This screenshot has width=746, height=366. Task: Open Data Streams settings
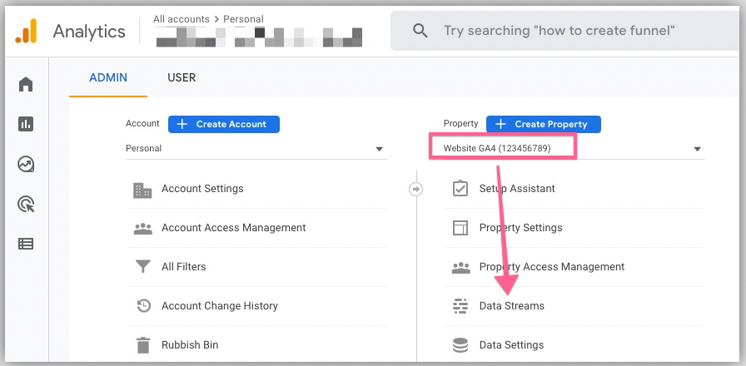click(x=511, y=306)
